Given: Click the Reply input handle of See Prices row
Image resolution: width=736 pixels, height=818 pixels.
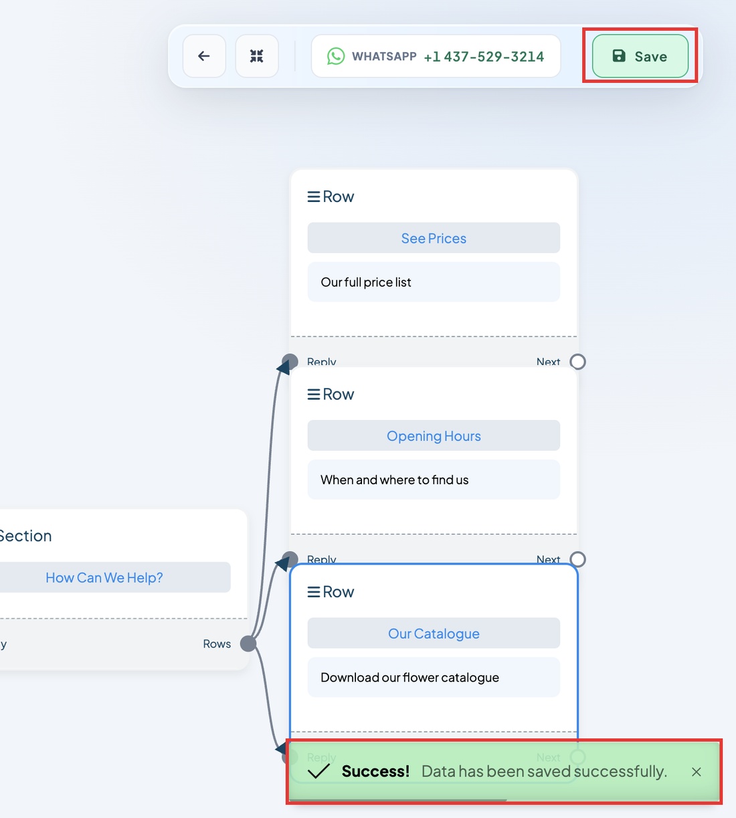Looking at the screenshot, I should 290,362.
